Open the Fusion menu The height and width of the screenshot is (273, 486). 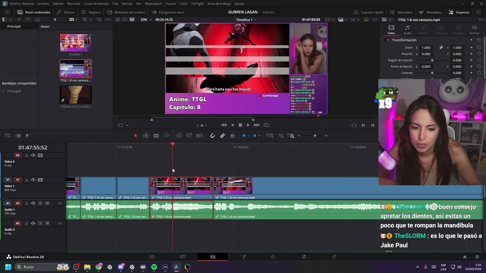pos(171,3)
